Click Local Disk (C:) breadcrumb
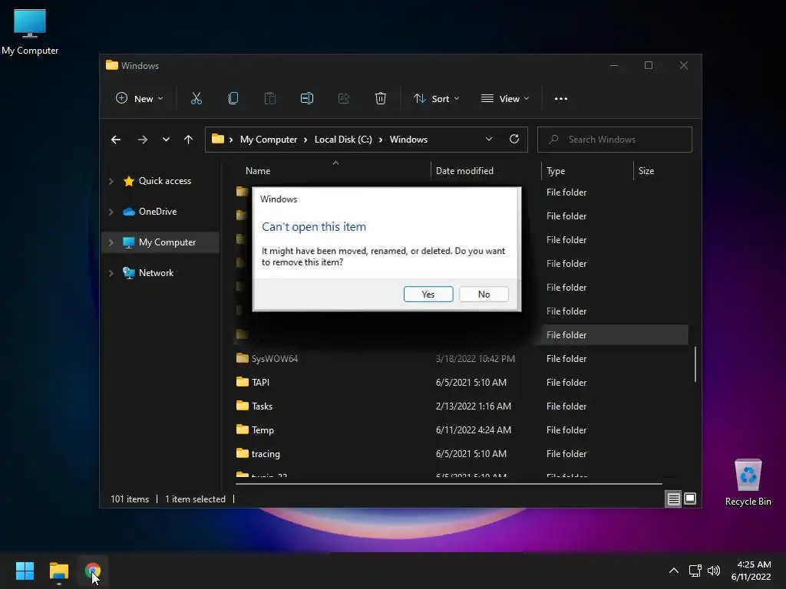The width and height of the screenshot is (786, 589). tap(343, 140)
